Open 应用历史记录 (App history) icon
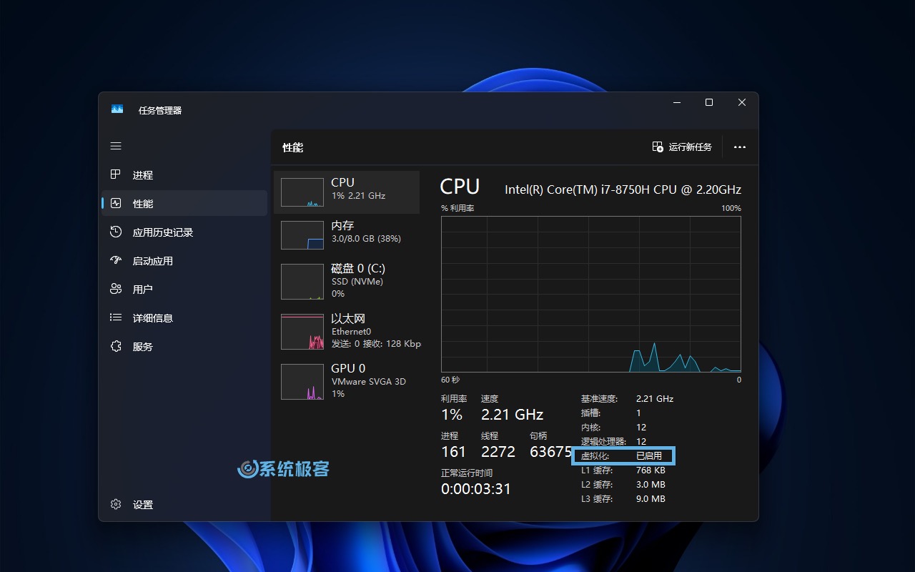Screen dimensions: 915x572 pos(116,232)
